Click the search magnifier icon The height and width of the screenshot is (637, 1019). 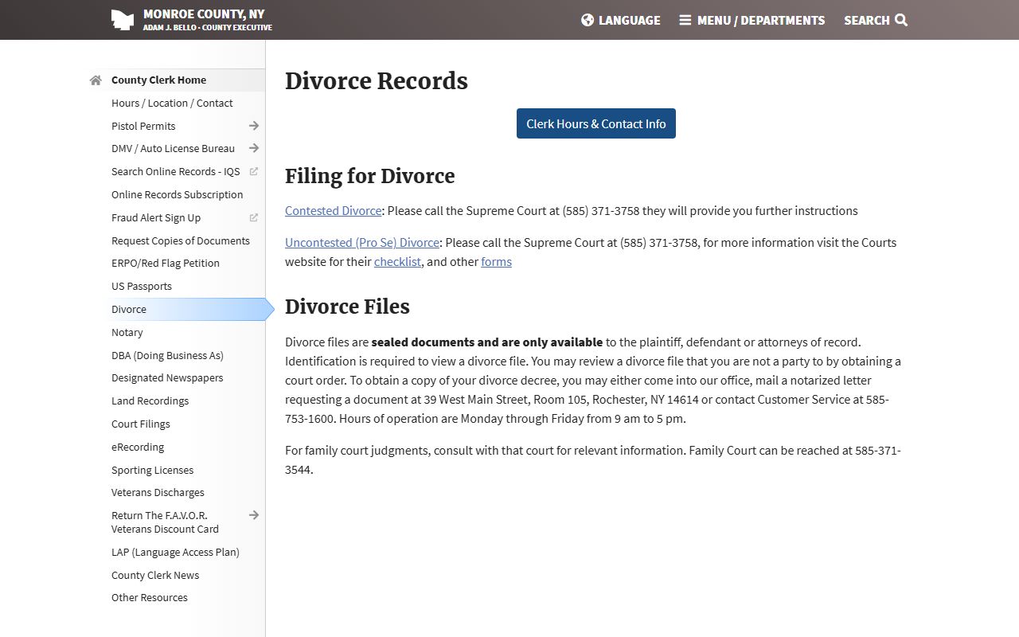(901, 20)
